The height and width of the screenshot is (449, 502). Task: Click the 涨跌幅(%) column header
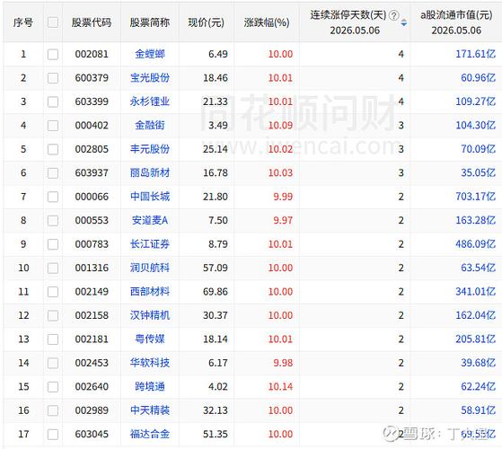[267, 22]
